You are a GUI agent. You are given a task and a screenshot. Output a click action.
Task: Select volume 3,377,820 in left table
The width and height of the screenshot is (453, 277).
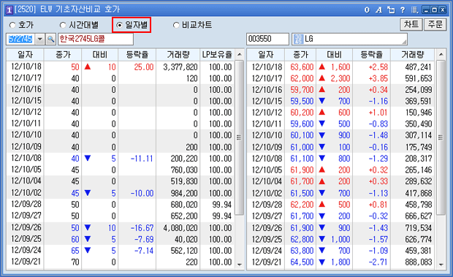point(178,67)
